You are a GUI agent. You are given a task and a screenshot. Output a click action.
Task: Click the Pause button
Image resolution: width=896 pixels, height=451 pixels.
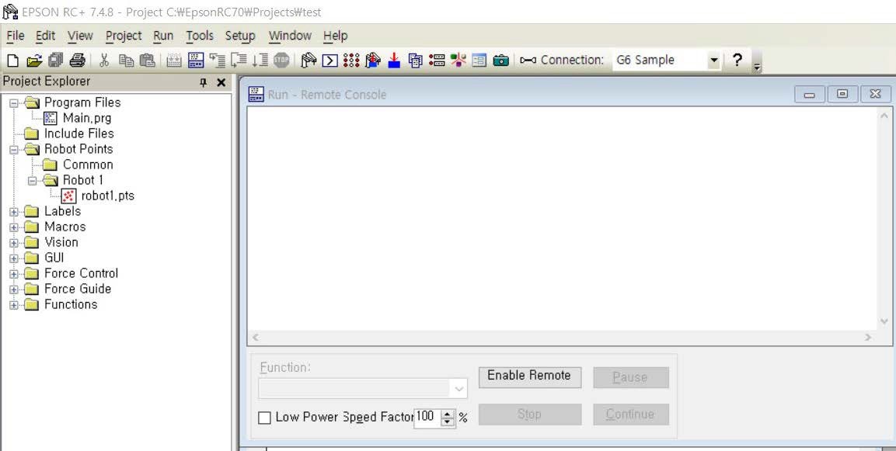click(x=631, y=377)
